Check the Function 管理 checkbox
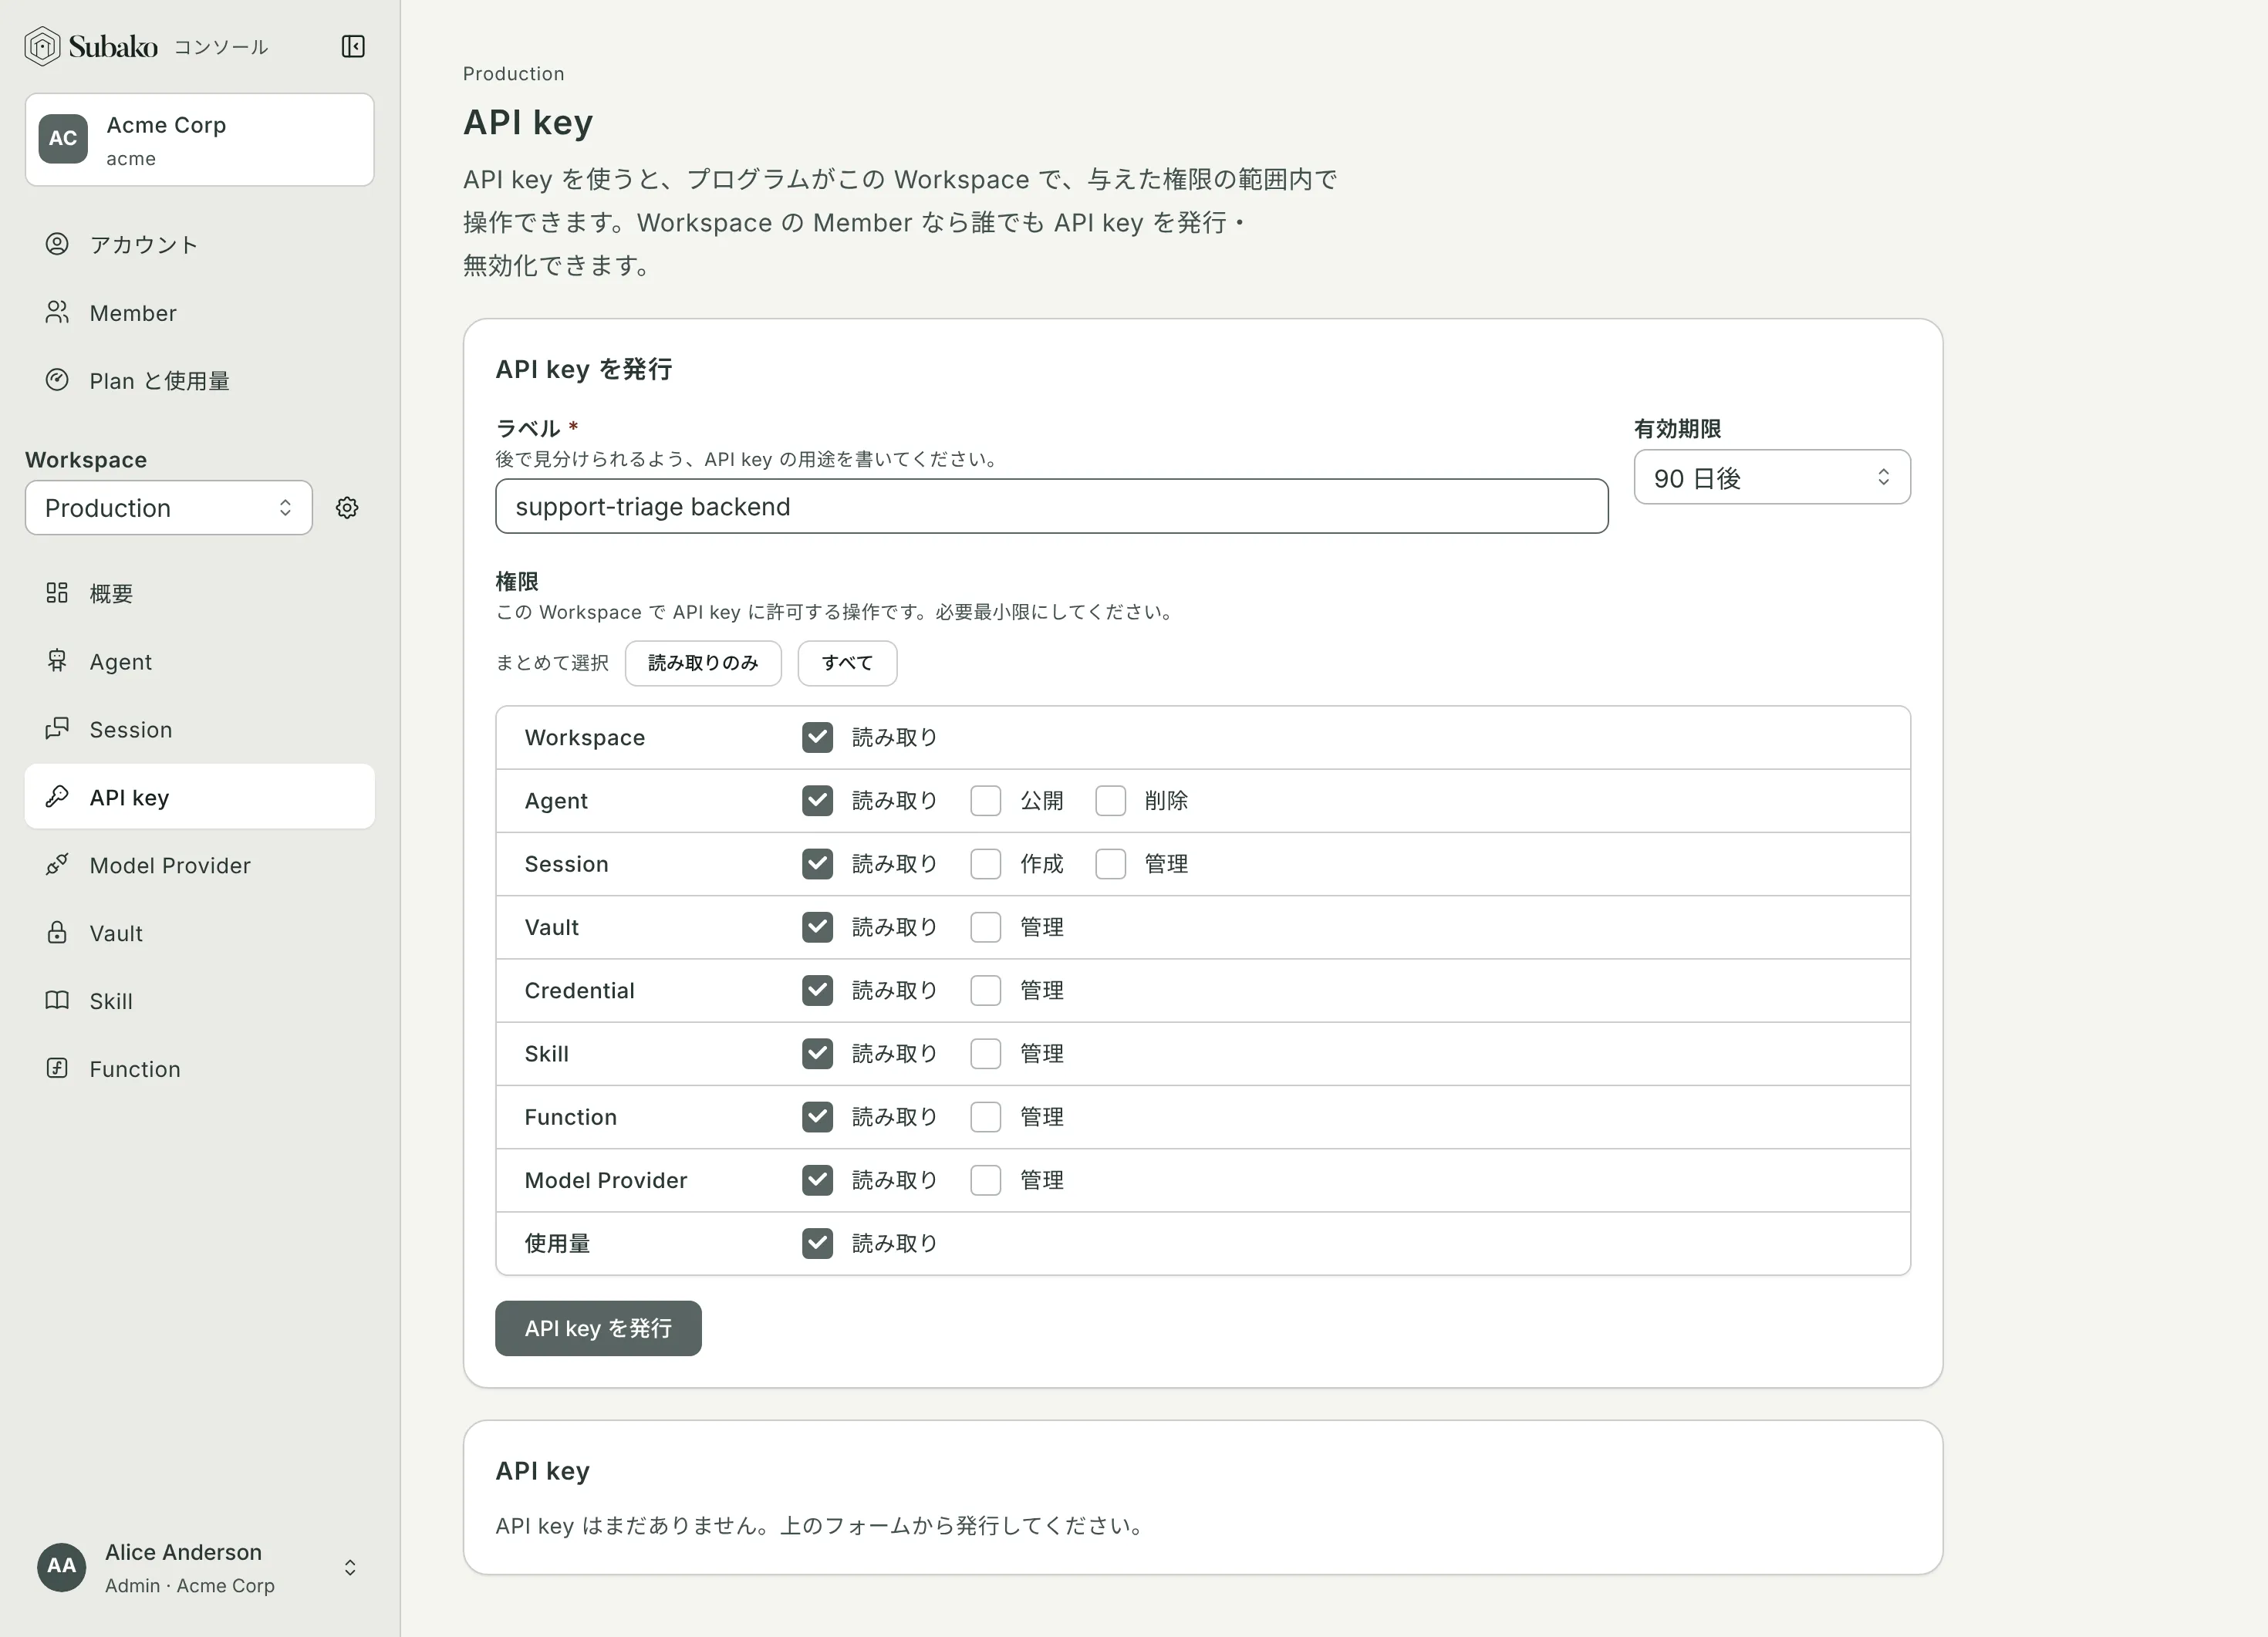The width and height of the screenshot is (2268, 1637). coord(985,1117)
